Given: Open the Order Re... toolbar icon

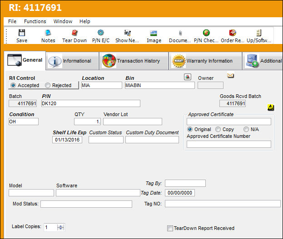Looking at the screenshot, I should 233,33.
